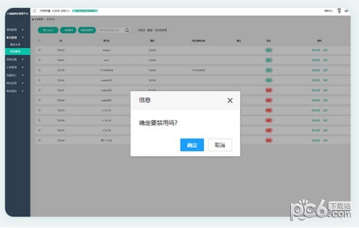Screen dimensions: 359x228
Task: Open the highlighted green sidebar submenu item
Action: click(17, 51)
